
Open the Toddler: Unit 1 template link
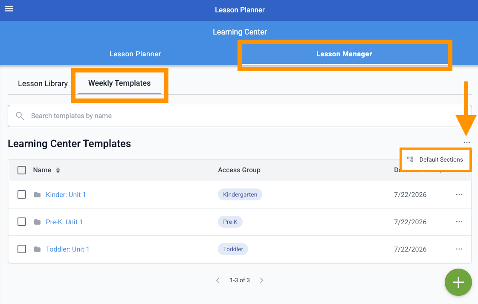(67, 249)
